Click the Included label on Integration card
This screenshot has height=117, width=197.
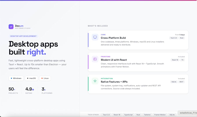point(181,79)
